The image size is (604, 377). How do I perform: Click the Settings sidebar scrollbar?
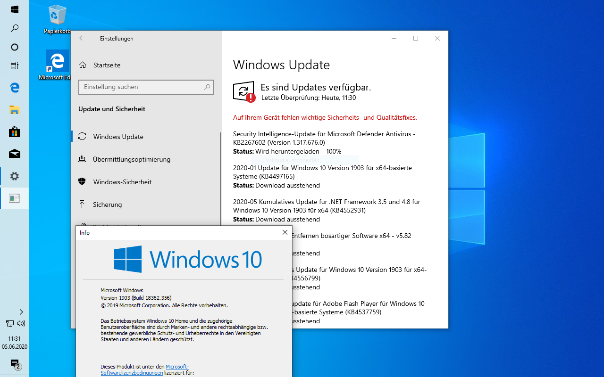220,179
